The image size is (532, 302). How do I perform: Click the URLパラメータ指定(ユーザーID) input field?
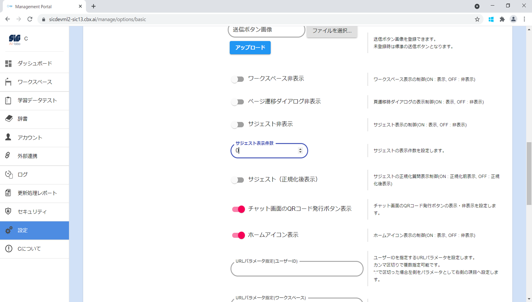click(297, 269)
